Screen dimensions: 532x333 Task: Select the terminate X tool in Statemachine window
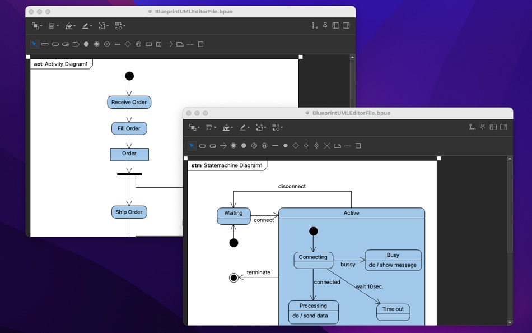(326, 146)
